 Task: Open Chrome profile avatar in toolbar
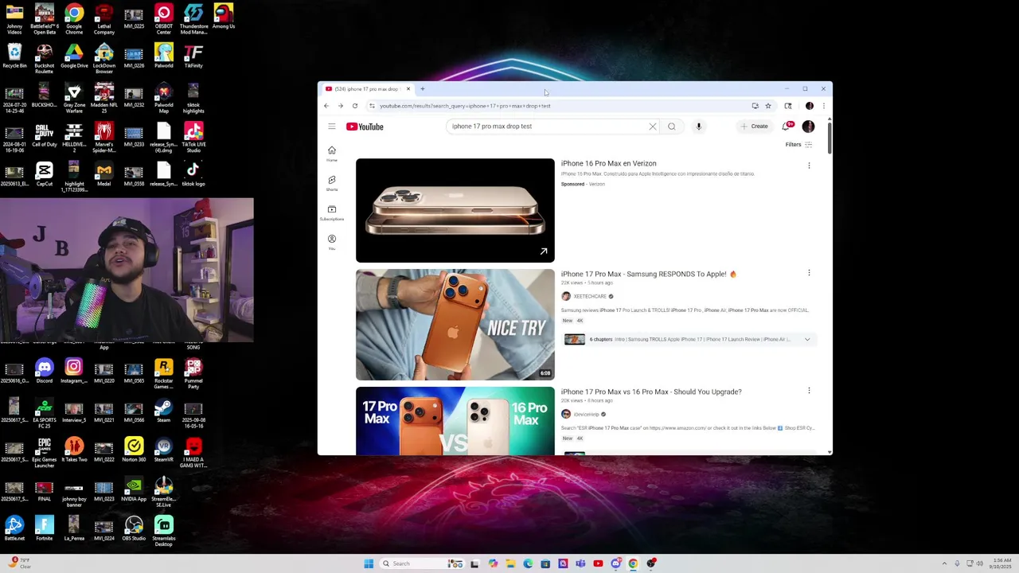tap(810, 106)
